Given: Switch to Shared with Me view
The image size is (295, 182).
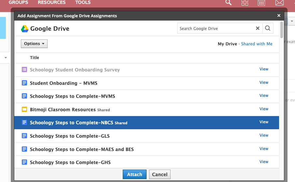Looking at the screenshot, I should coord(257,44).
